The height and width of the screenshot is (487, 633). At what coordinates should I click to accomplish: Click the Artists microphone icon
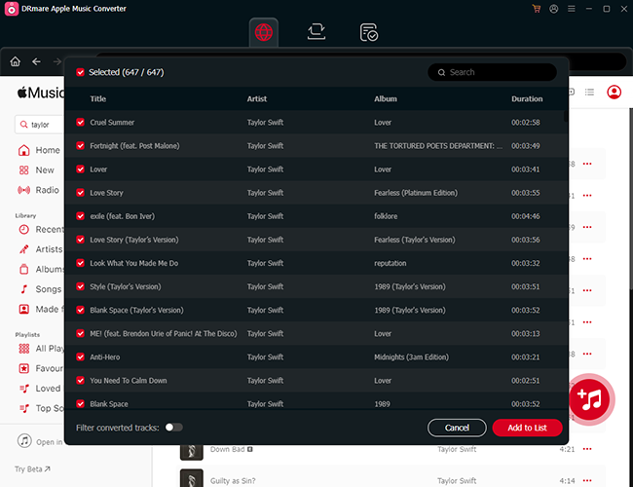tap(23, 249)
